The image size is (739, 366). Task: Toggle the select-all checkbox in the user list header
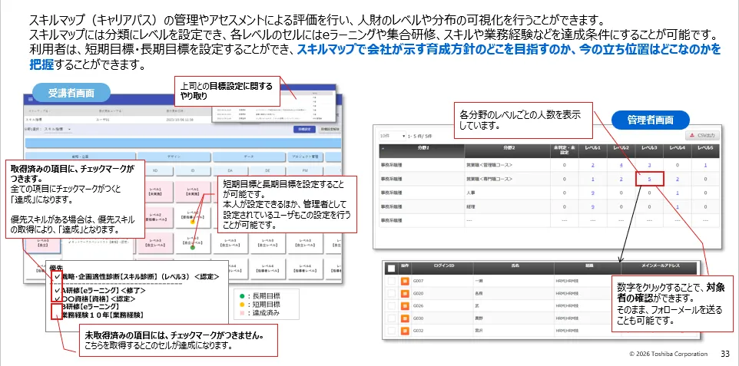391,268
